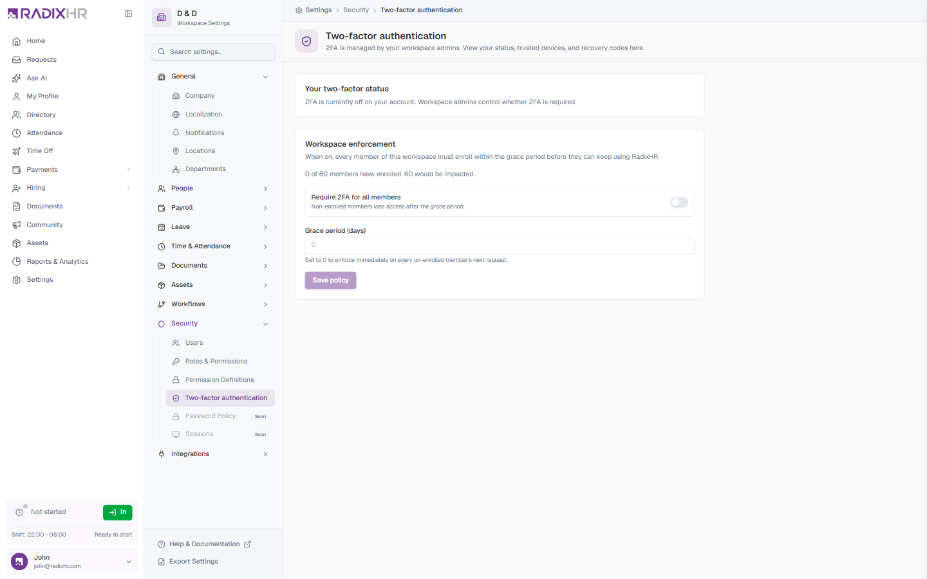
Task: Open Assets settings section
Action: 213,285
